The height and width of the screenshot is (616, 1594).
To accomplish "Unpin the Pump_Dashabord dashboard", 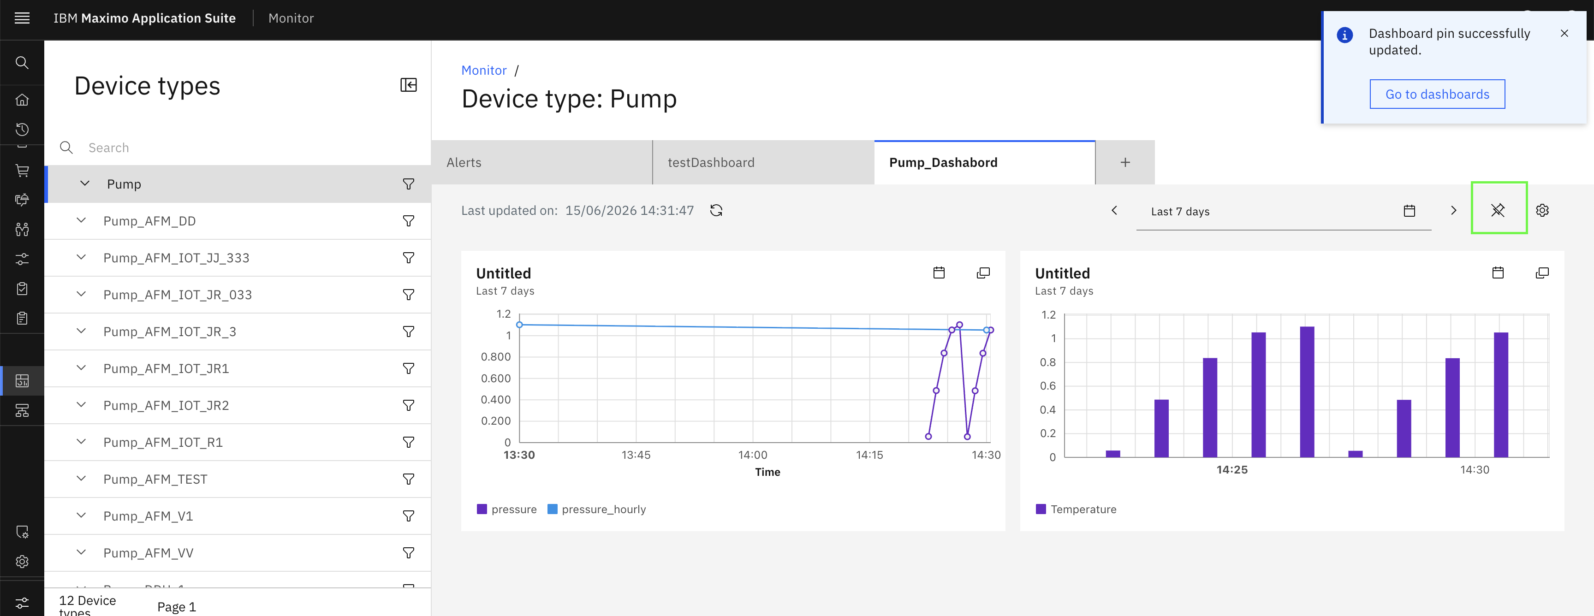I will (x=1498, y=210).
